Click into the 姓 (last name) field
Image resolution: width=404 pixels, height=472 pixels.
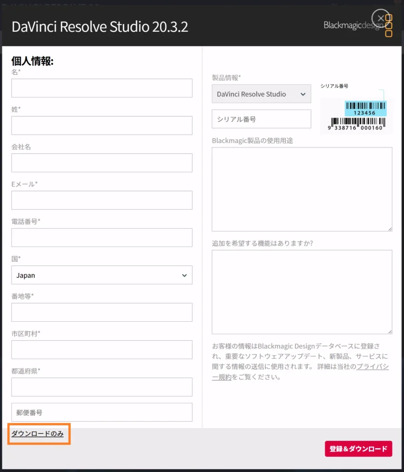[x=102, y=125]
